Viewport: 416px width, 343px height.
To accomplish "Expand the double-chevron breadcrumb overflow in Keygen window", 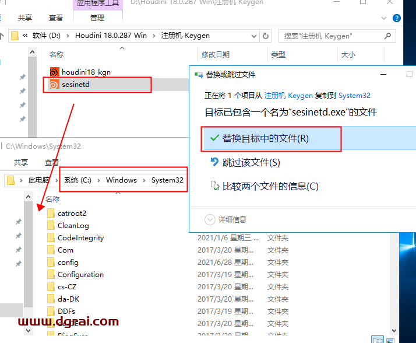I will 25,36.
